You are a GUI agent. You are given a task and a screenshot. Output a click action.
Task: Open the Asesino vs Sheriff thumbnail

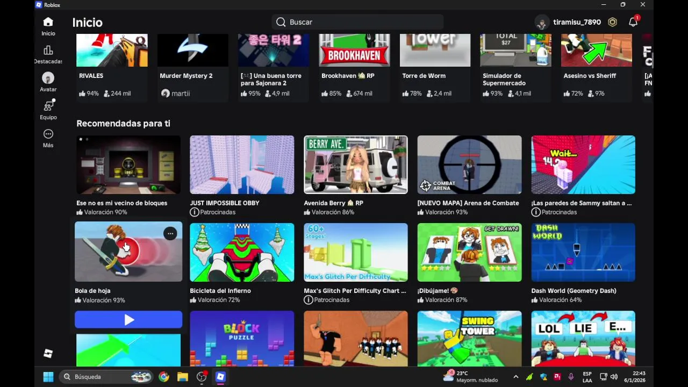(x=597, y=50)
